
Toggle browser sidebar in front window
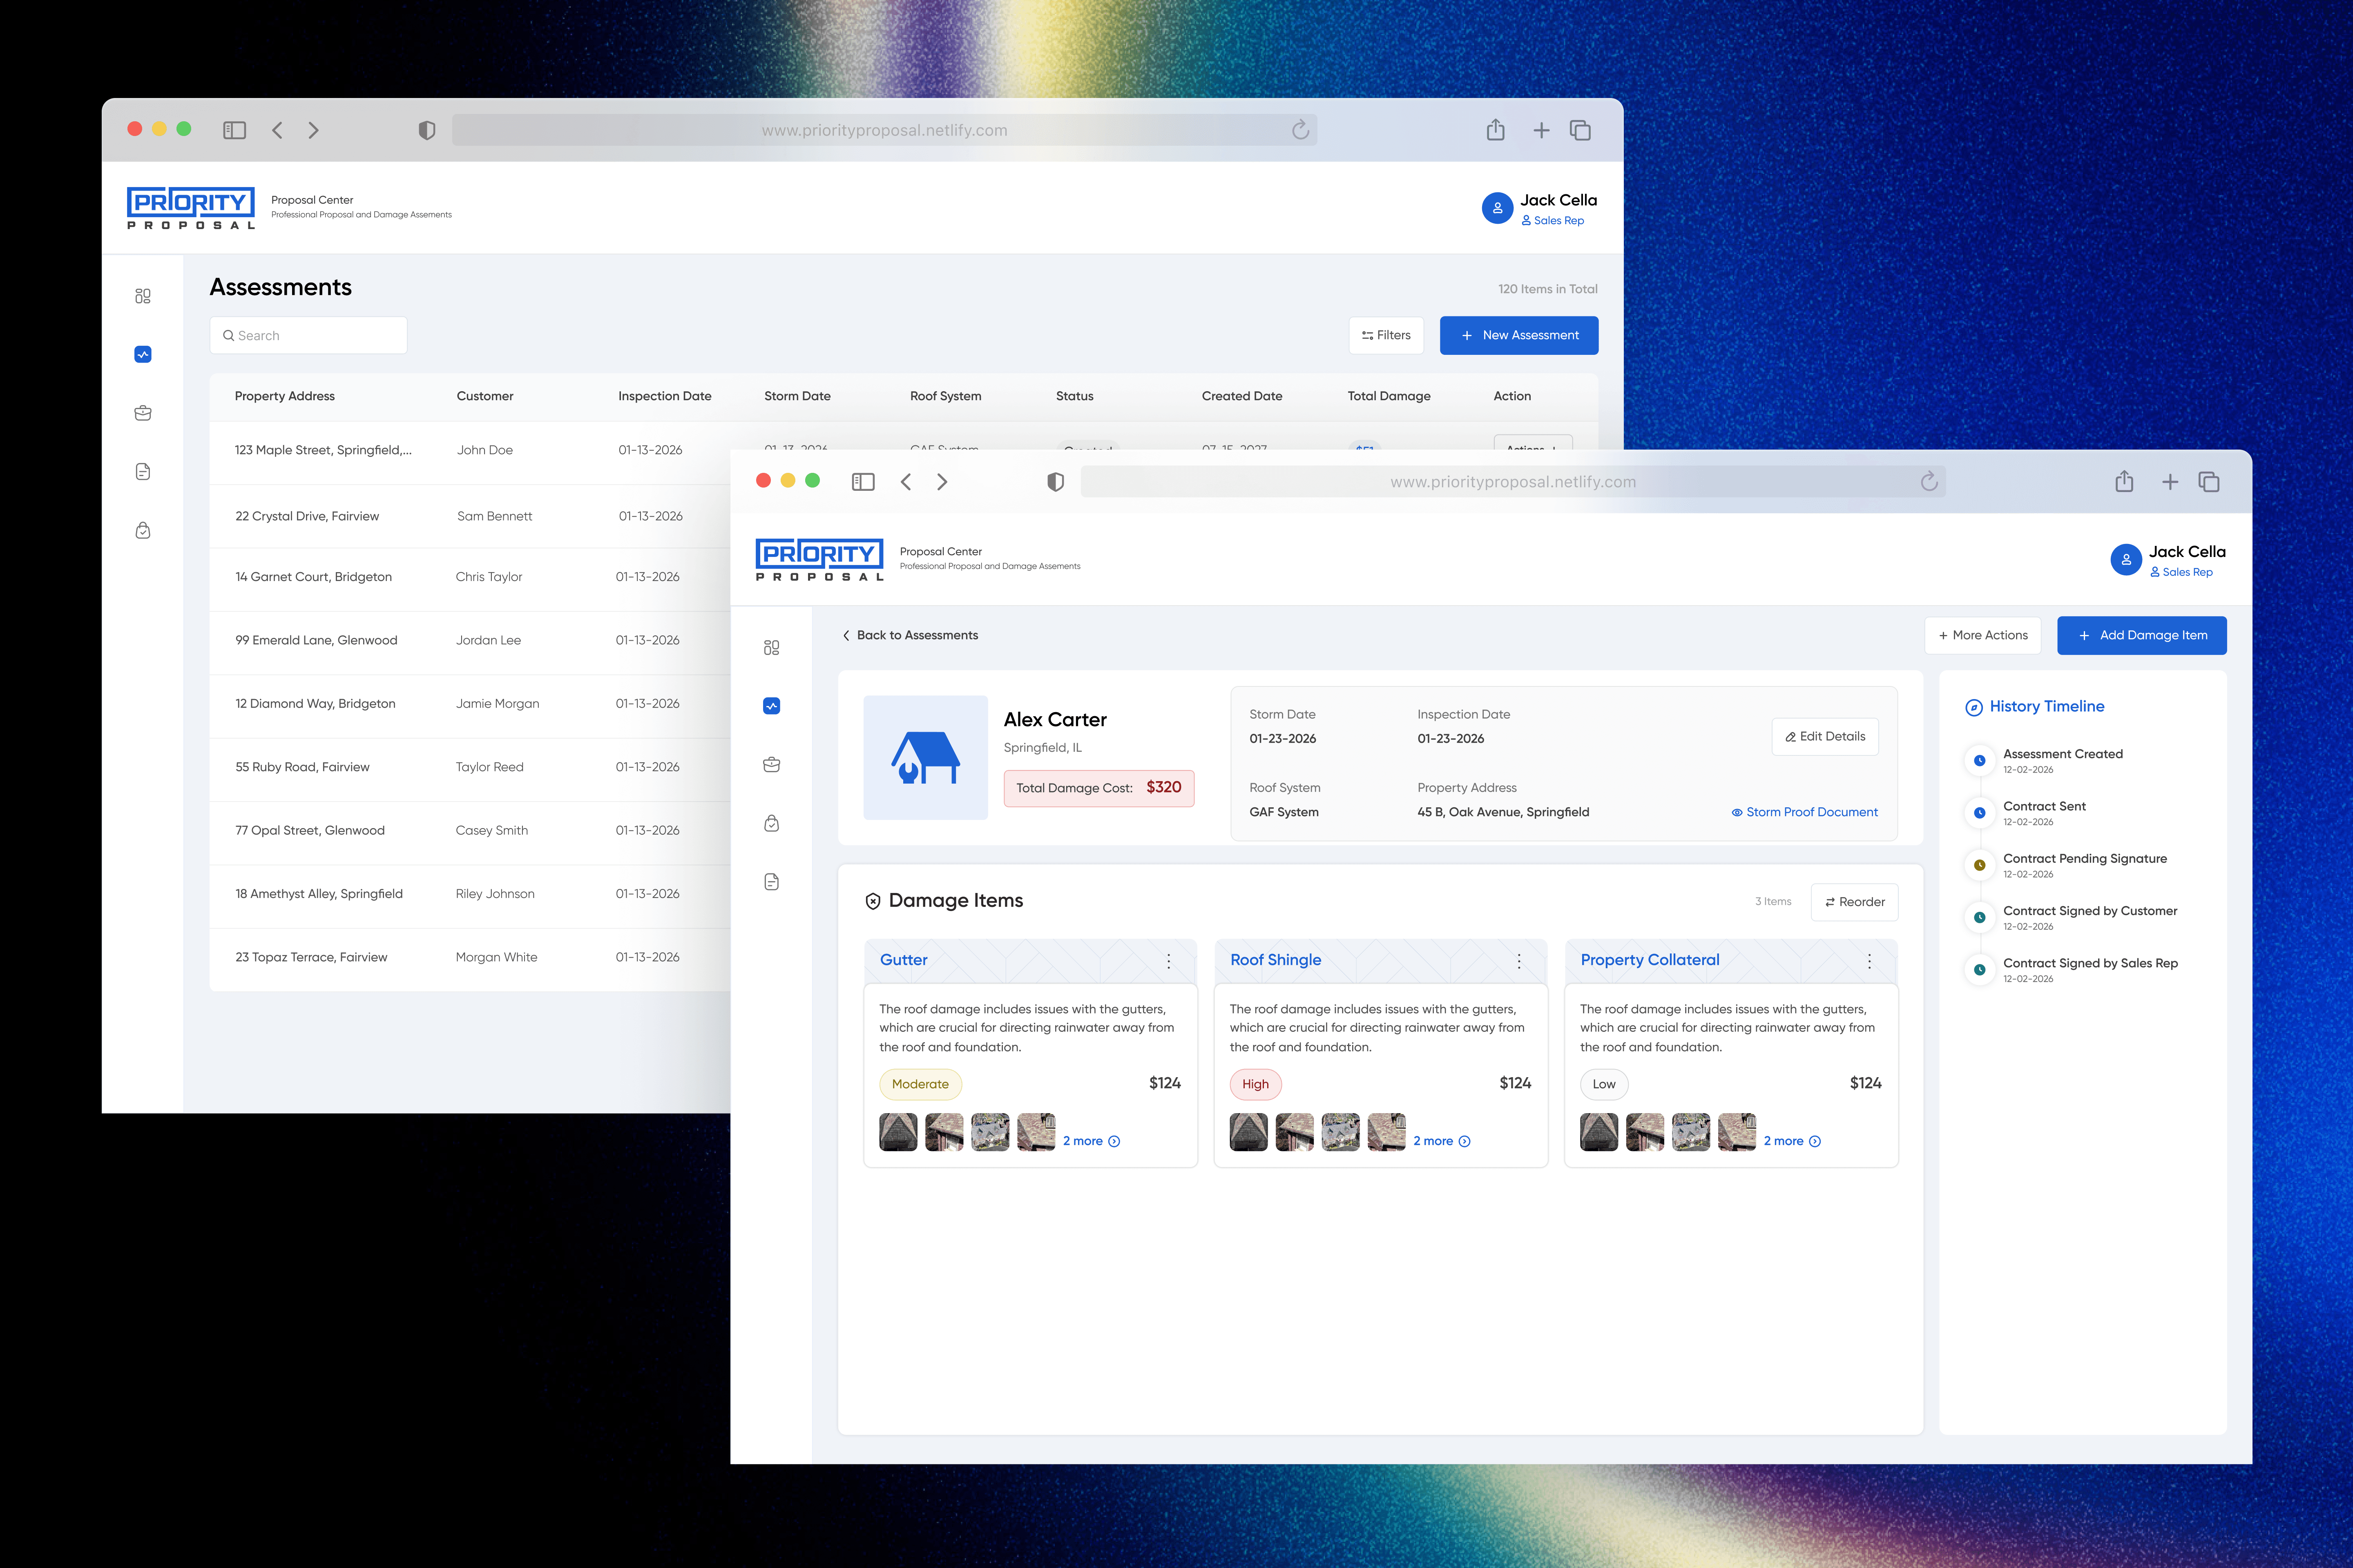tap(862, 482)
